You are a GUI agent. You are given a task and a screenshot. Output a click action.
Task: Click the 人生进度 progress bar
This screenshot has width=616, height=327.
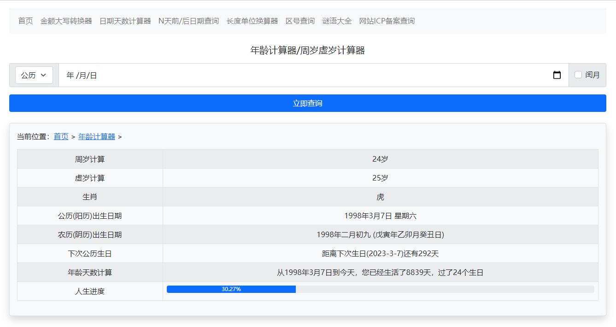pyautogui.click(x=381, y=289)
